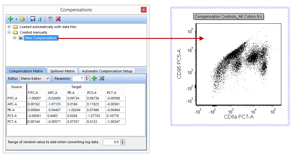
Task: Click the load compensation folder icon
Action: tap(22, 19)
